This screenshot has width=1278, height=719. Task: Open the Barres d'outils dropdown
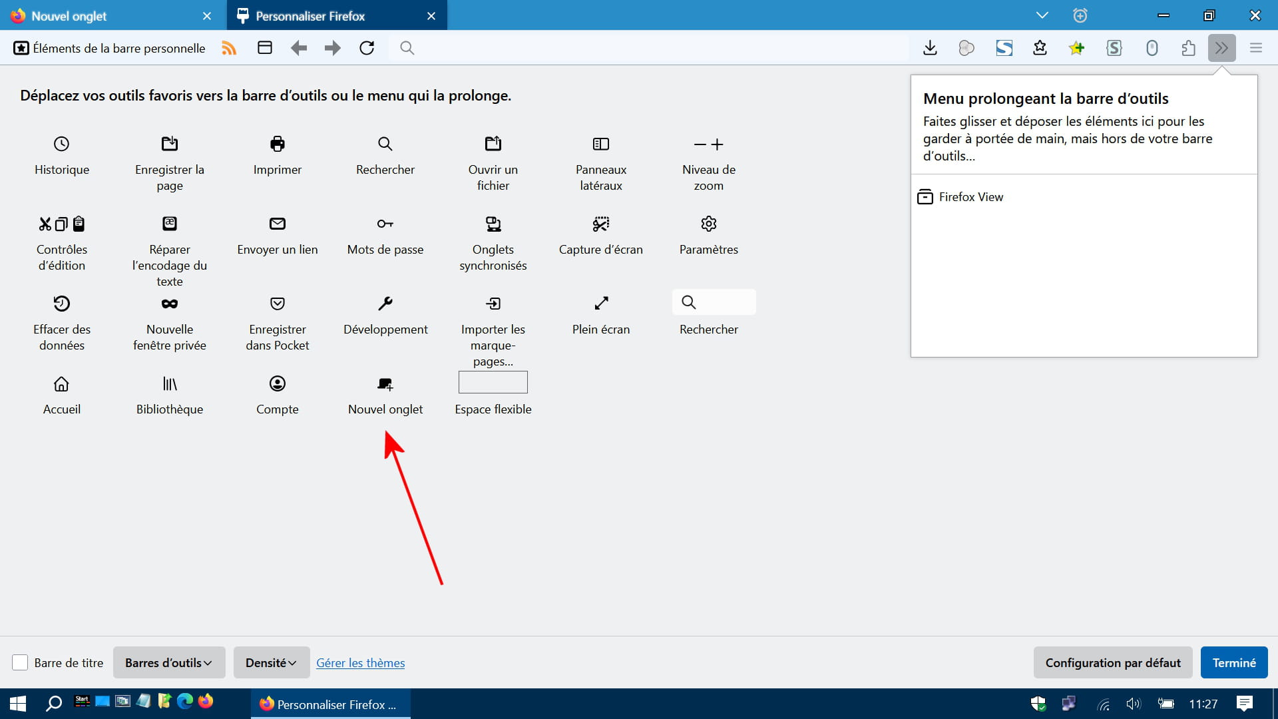pyautogui.click(x=169, y=662)
